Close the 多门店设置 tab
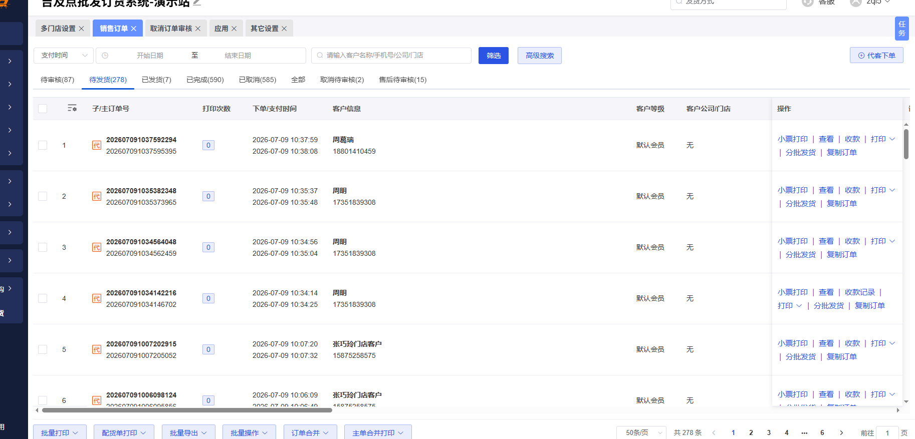 pos(82,29)
